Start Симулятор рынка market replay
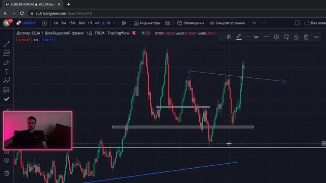326x183 pixels. pos(227,23)
